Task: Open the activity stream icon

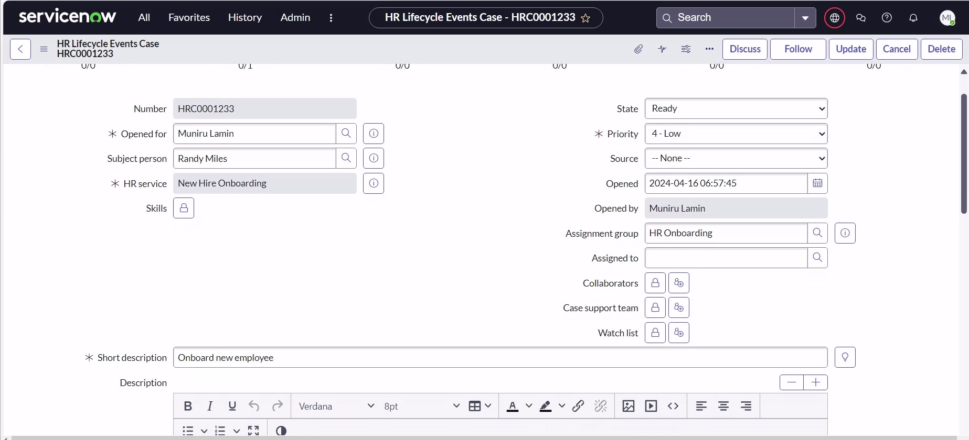Action: tap(662, 49)
